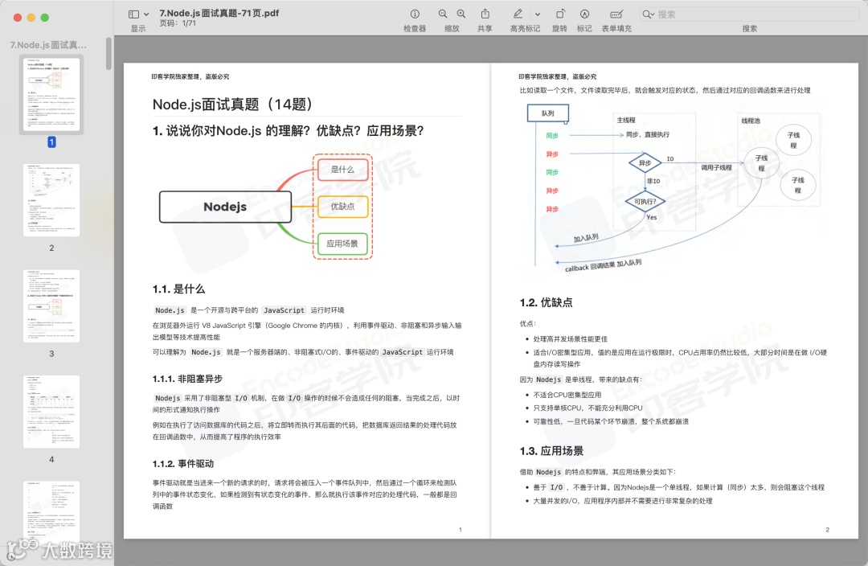Viewport: 868px width, 566px height.
Task: Open the sidebar view options chevron
Action: pyautogui.click(x=146, y=14)
